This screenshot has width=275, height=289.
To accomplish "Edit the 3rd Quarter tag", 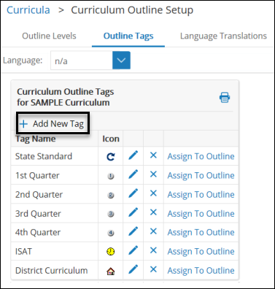I will [x=133, y=212].
